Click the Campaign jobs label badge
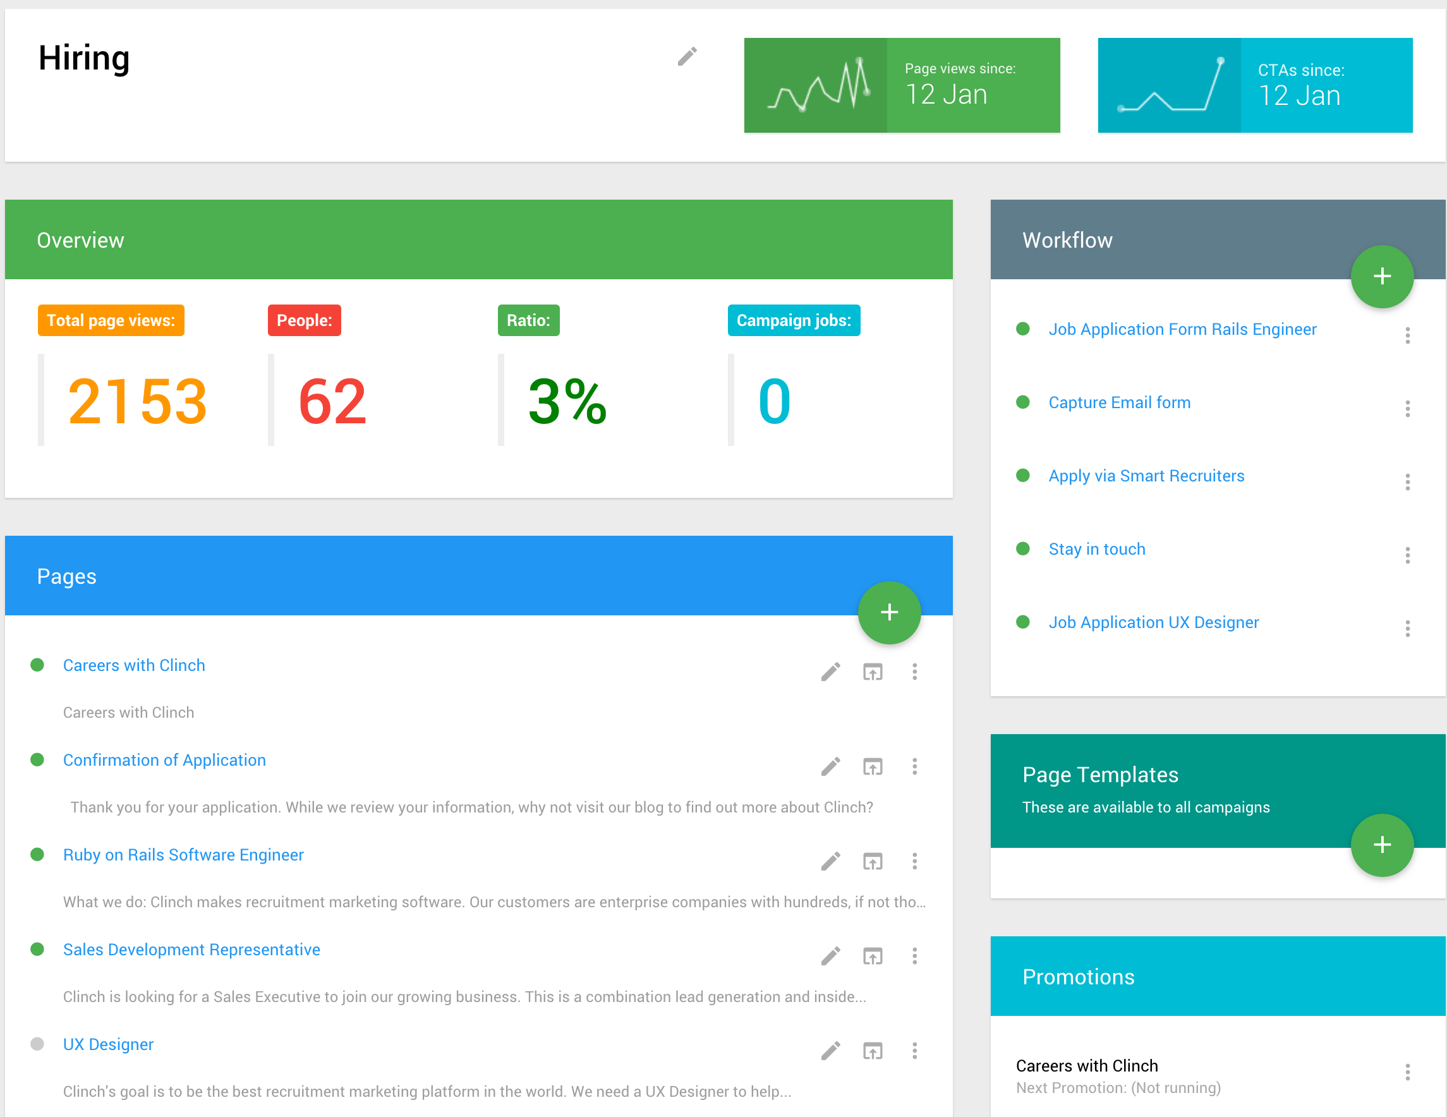Viewport: 1447px width, 1117px height. click(794, 320)
